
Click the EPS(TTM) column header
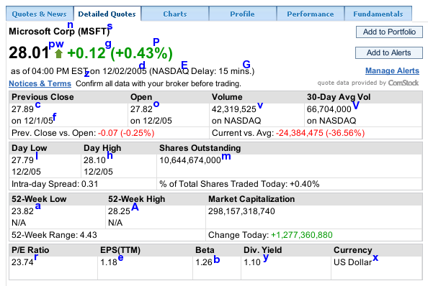(120, 250)
